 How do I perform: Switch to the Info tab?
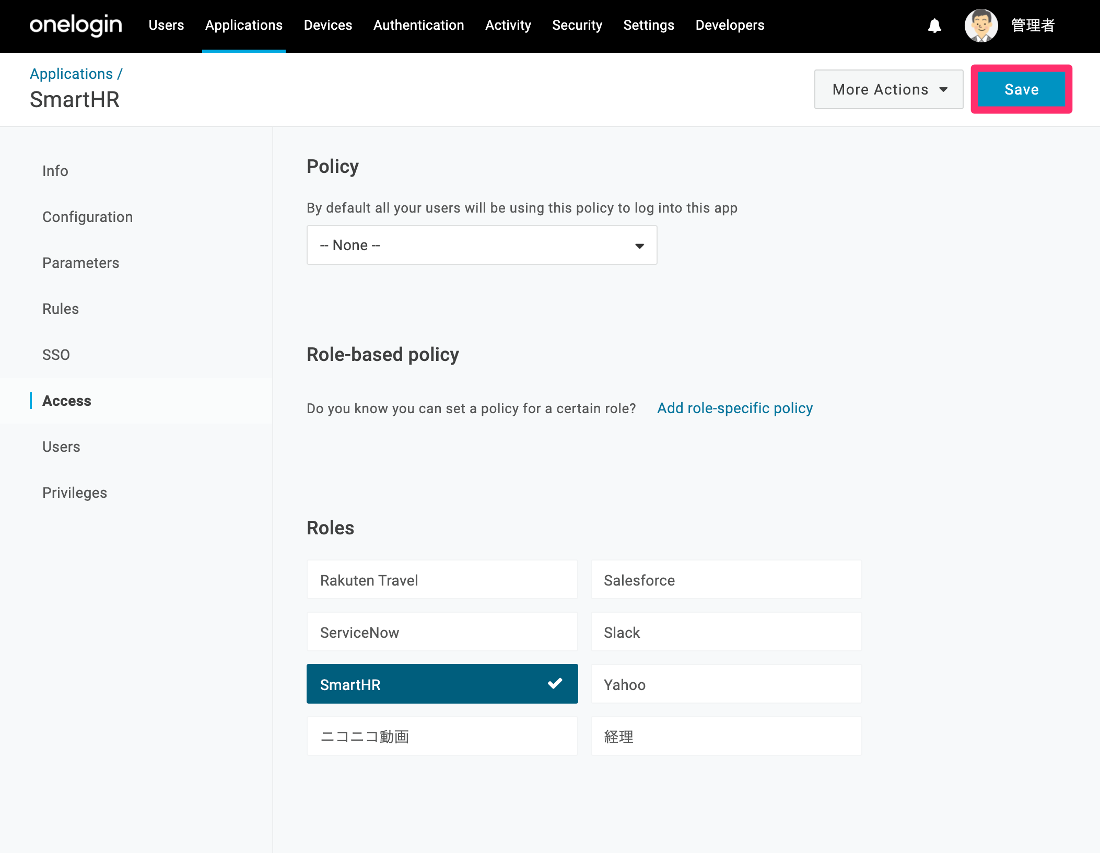(x=55, y=171)
